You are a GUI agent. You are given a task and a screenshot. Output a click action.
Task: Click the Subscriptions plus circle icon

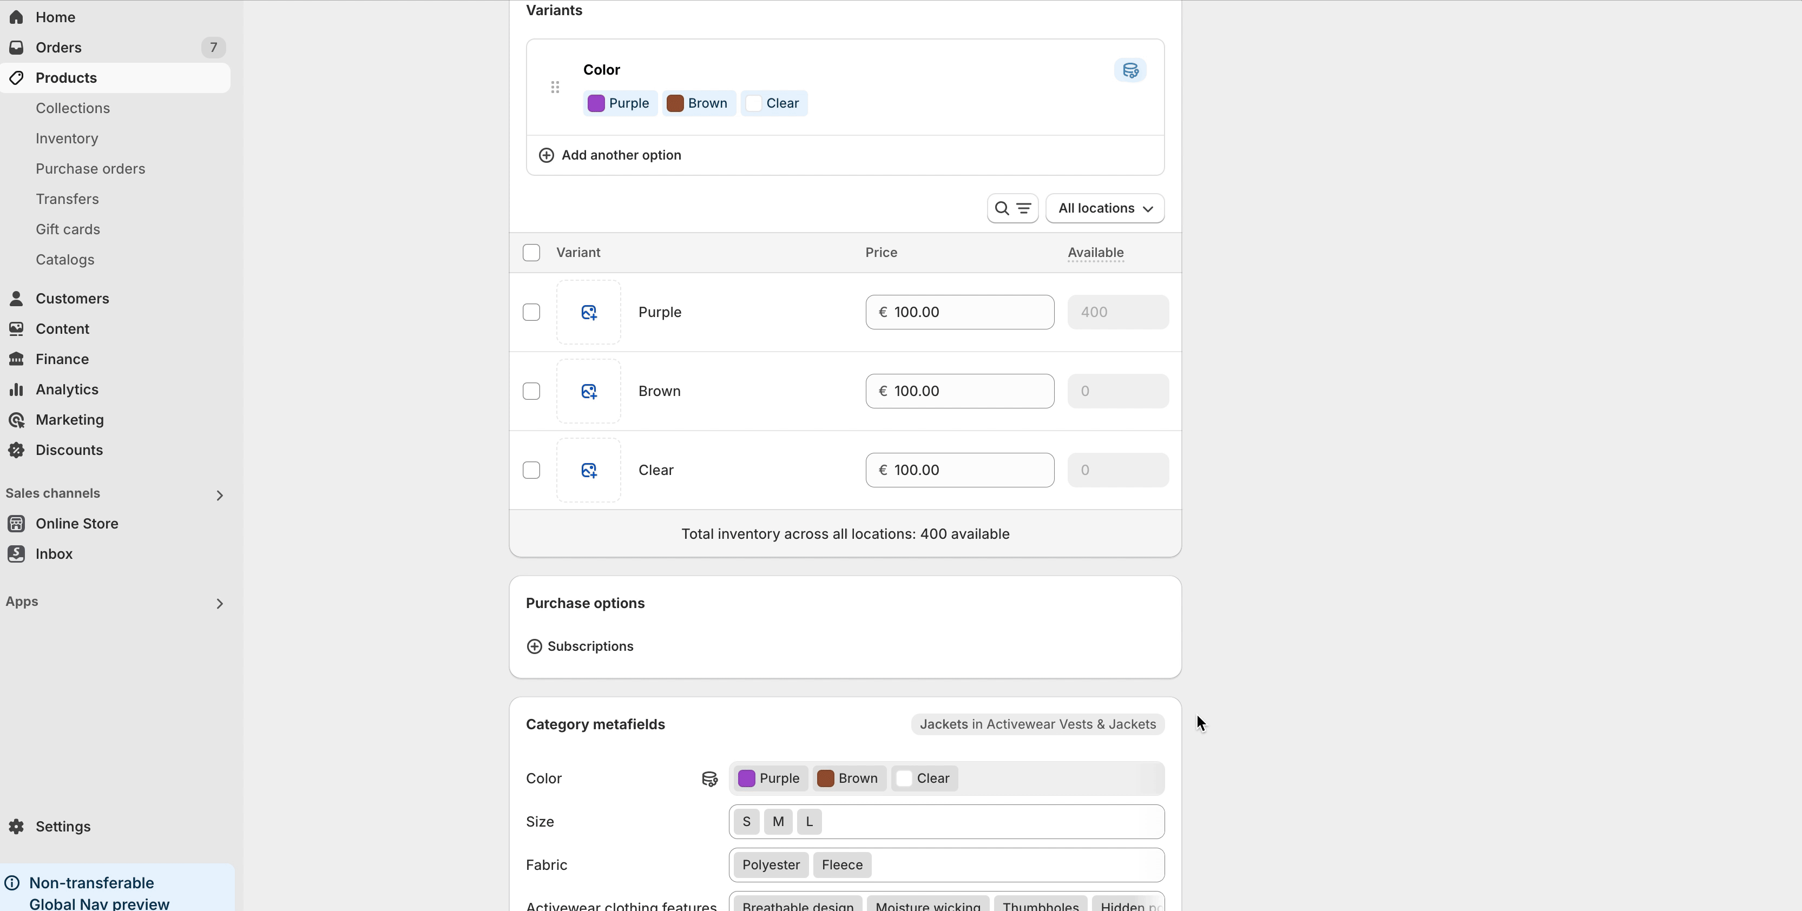coord(535,646)
